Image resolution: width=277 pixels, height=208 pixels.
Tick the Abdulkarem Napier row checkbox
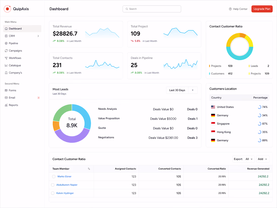(x=53, y=185)
